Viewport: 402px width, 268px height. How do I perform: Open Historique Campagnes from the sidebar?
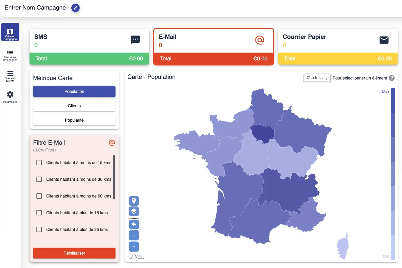click(x=10, y=55)
